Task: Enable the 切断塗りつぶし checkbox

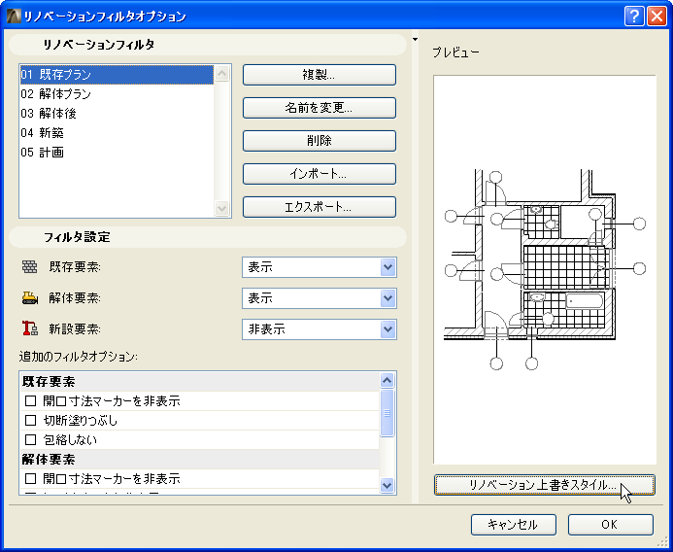Action: 30,421
